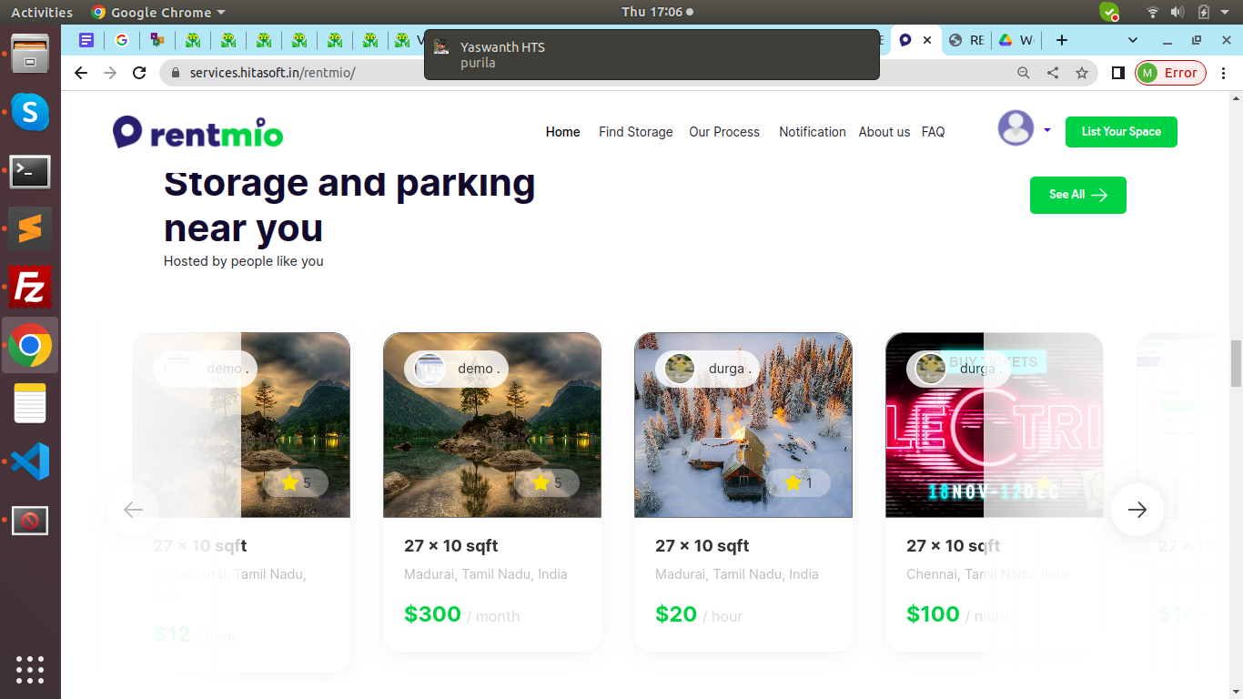Click browser back arrow
This screenshot has width=1243, height=699.
pyautogui.click(x=81, y=73)
